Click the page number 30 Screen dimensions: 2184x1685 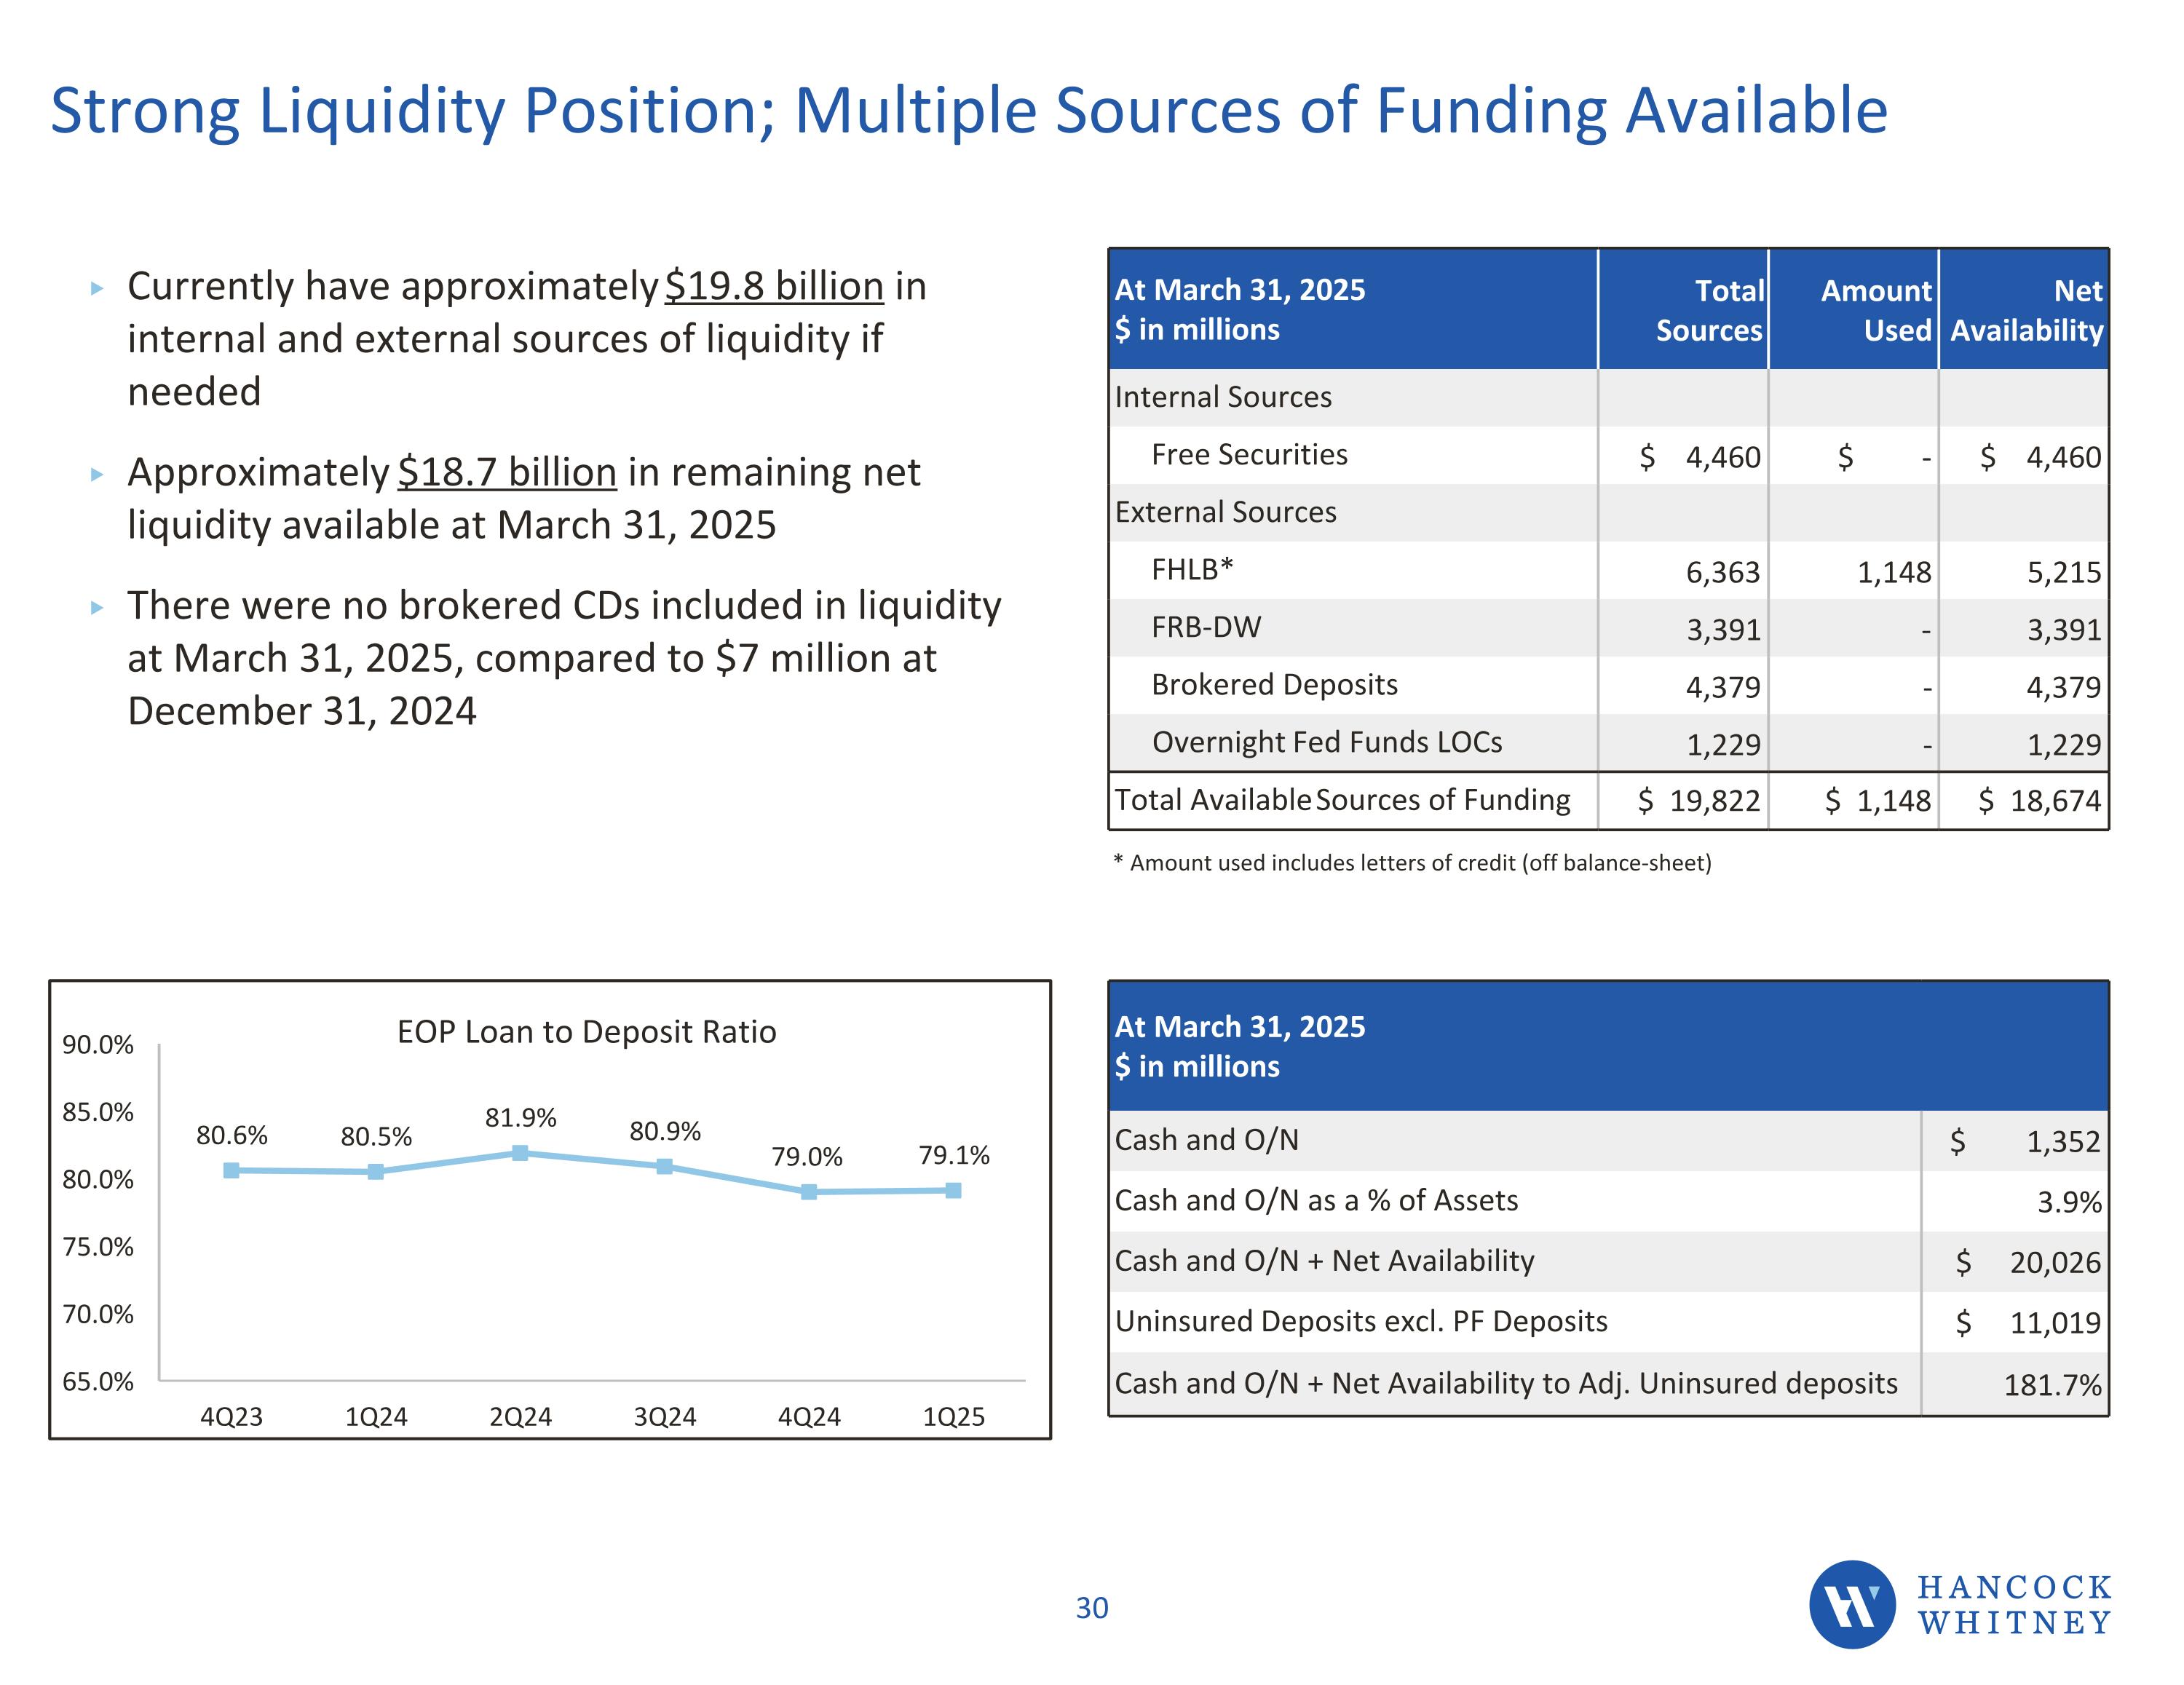(1092, 1608)
